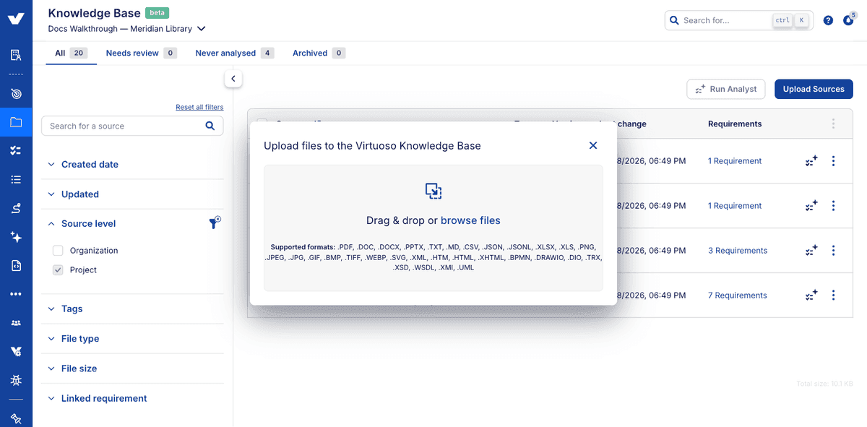Open the table header column options menu
The image size is (867, 427).
833,124
